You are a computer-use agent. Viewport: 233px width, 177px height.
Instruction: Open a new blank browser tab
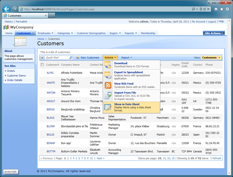pos(51,15)
